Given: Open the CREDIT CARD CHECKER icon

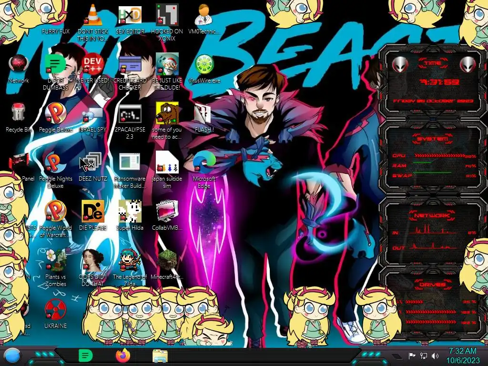Looking at the screenshot, I should [130, 65].
